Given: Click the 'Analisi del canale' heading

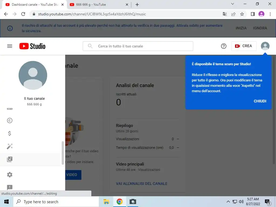Looking at the screenshot, I should 135,85.
